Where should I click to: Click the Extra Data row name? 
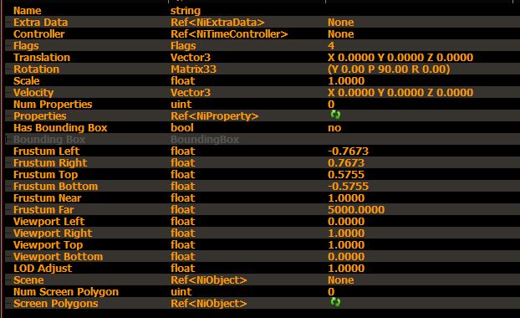40,23
